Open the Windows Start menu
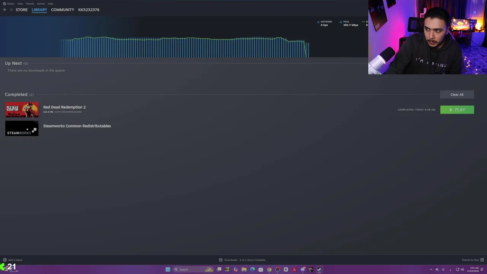Screen dimensions: 487x274 (168, 269)
